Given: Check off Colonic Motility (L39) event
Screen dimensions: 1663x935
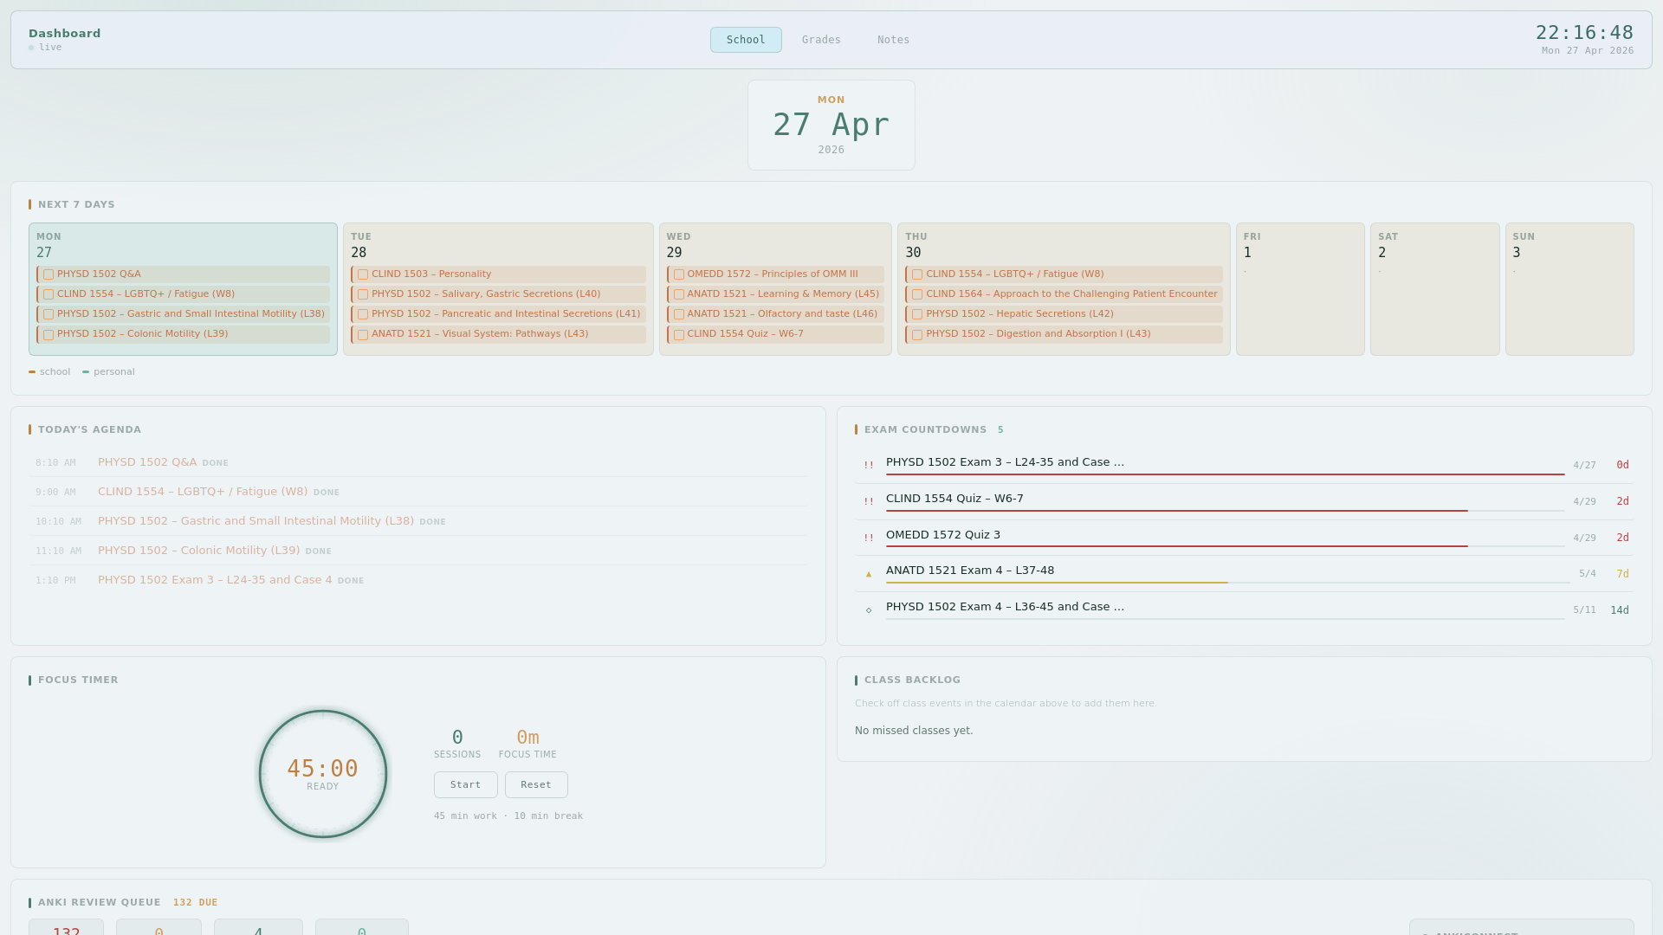Looking at the screenshot, I should [49, 334].
